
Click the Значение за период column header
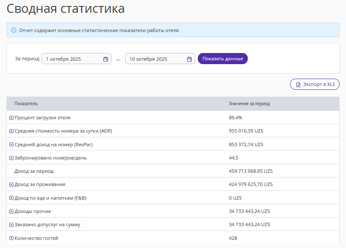click(249, 104)
